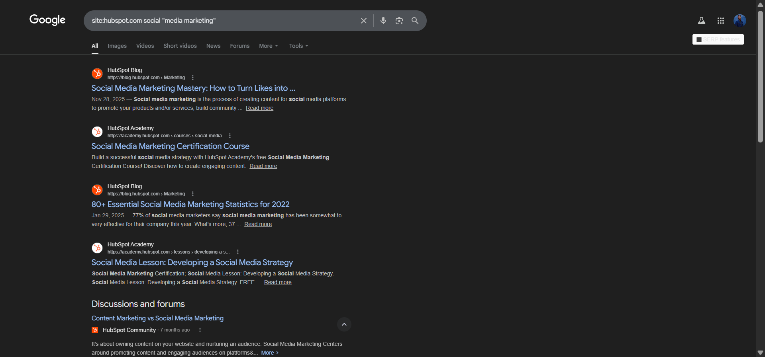Click the HubSpot Blog site name of Mastery result
This screenshot has height=357, width=765.
click(x=125, y=70)
